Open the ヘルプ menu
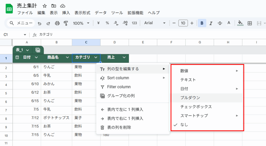Image resolution: width=266 pixels, height=146 pixels. click(x=154, y=13)
